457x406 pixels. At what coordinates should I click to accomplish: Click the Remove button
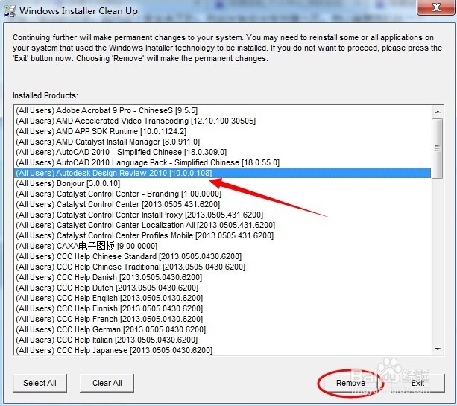click(x=350, y=383)
